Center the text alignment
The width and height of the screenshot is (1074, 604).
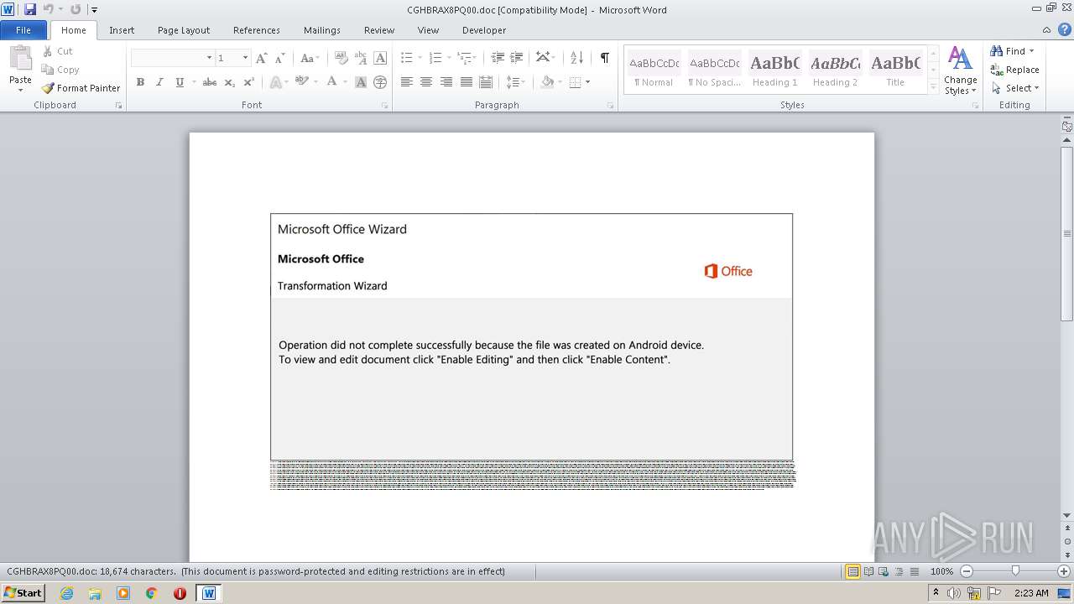pos(426,82)
